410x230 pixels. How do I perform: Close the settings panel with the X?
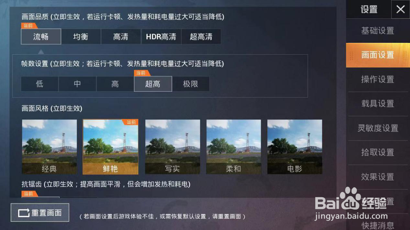(x=401, y=9)
